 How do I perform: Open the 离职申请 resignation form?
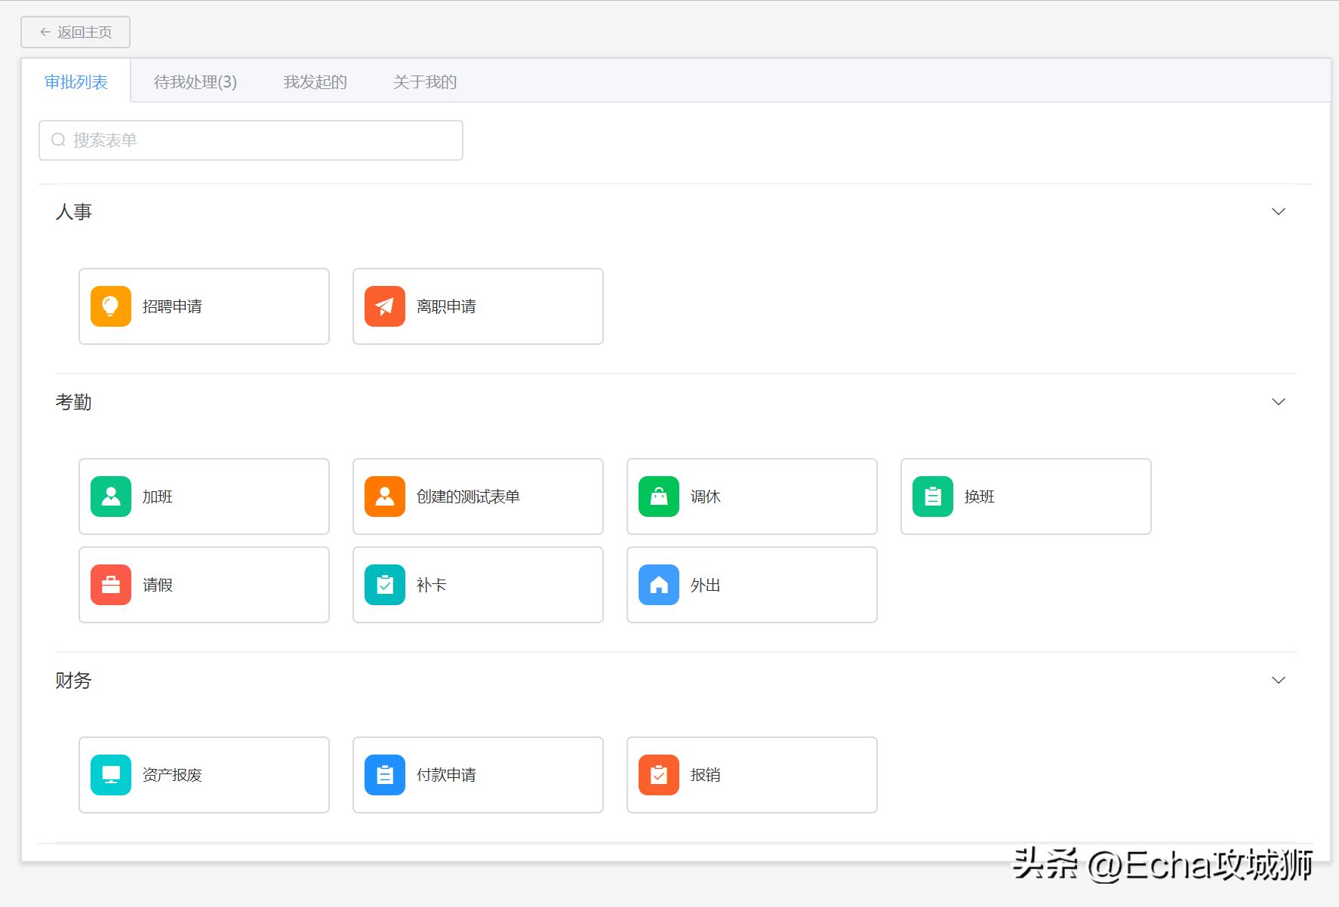[477, 306]
